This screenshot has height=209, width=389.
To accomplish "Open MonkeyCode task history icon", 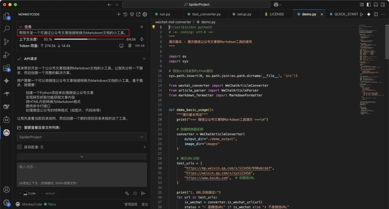I will pos(125,14).
